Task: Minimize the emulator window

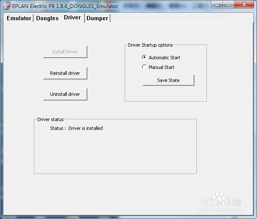Action: [x=217, y=5]
